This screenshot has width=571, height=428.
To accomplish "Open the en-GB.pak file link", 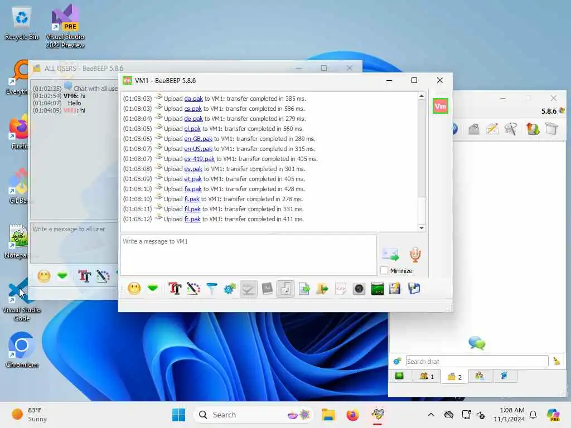I will pyautogui.click(x=198, y=139).
